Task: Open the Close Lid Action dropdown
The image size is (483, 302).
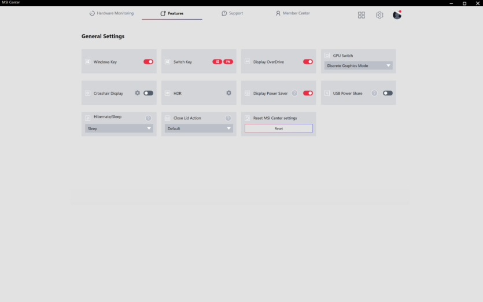Action: 198,128
